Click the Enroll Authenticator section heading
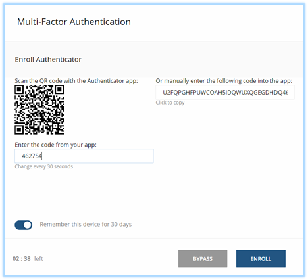The height and width of the screenshot is (280, 308). [48, 59]
